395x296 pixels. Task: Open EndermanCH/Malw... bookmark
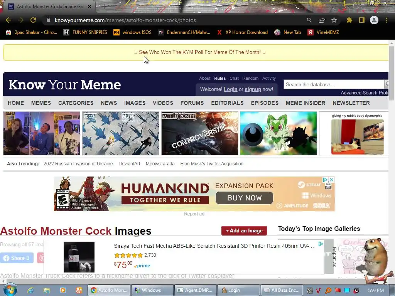coord(184,32)
